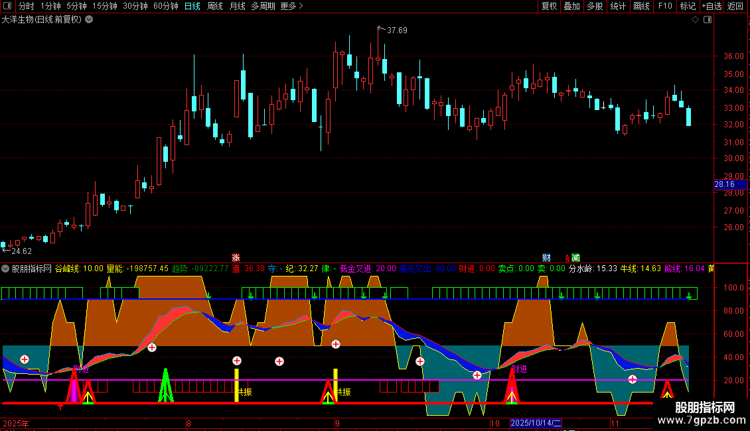The height and width of the screenshot is (431, 750).
Task: Select the 60分钟 period tab
Action: point(165,6)
